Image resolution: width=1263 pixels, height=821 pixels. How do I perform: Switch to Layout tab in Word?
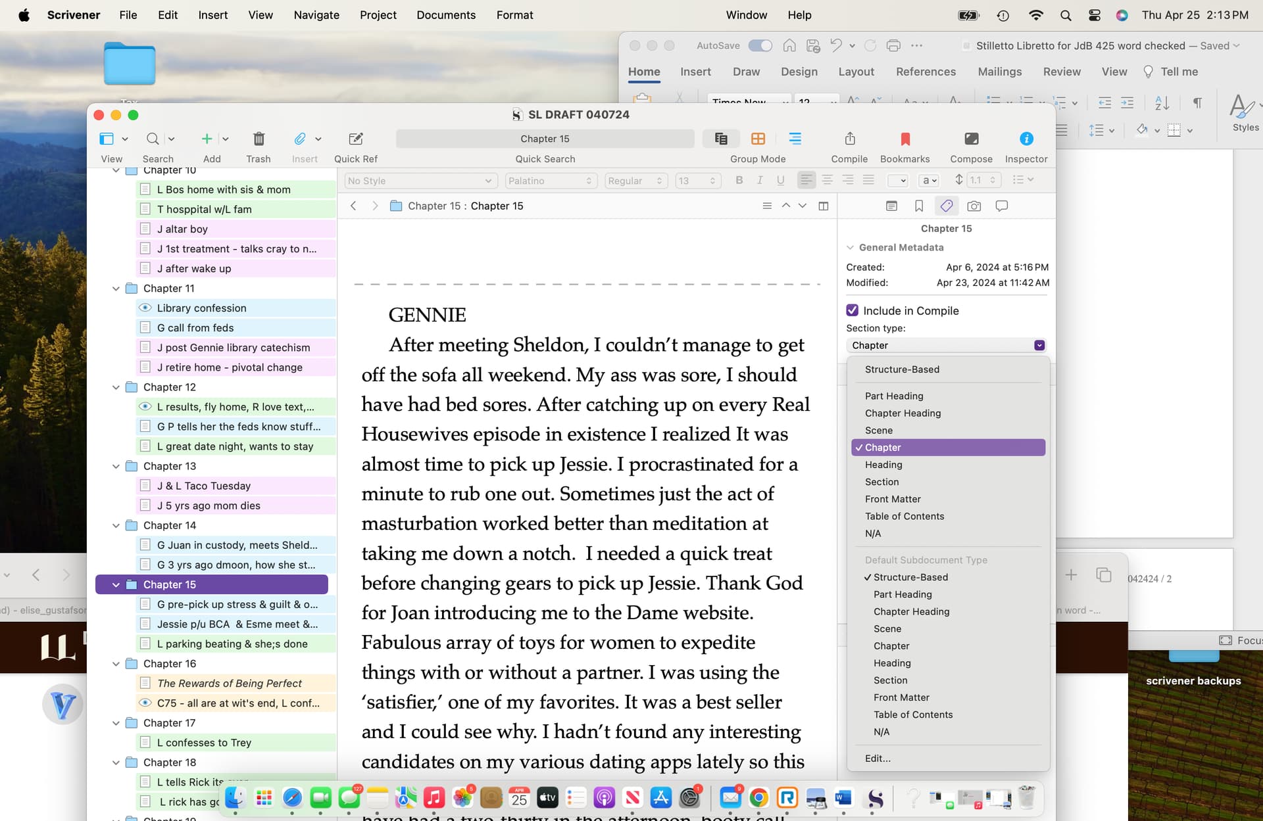pos(856,72)
